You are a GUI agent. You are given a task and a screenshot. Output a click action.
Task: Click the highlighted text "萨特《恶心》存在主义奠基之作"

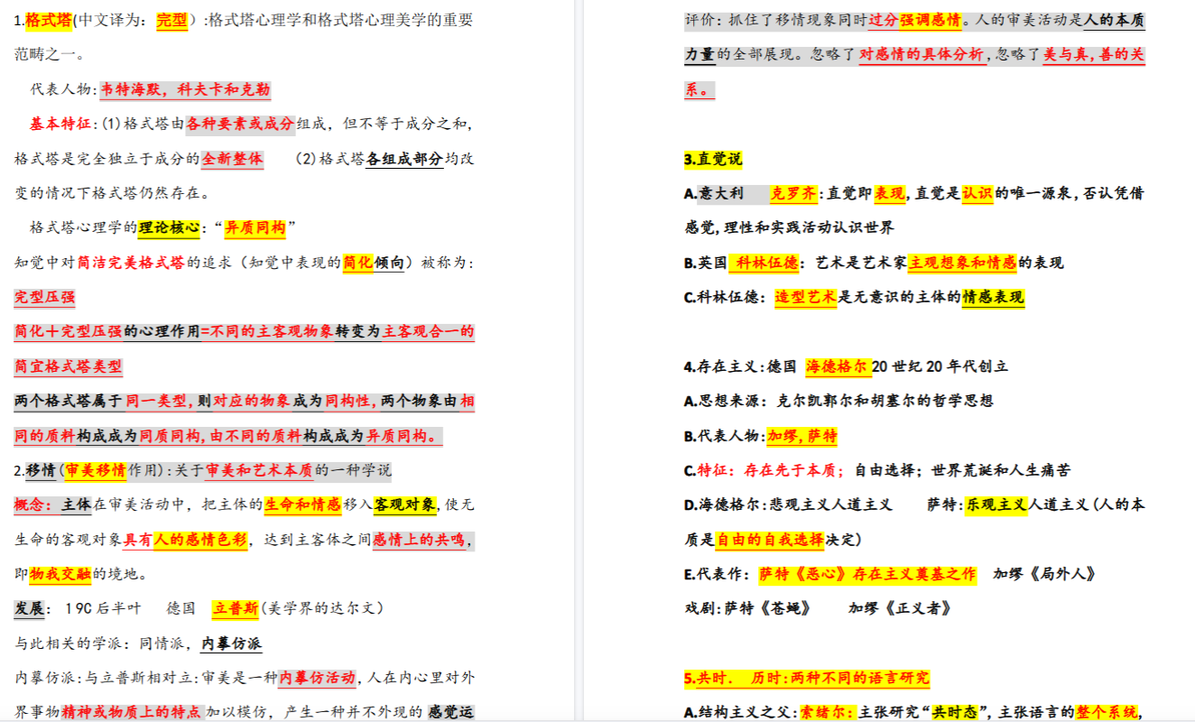866,574
